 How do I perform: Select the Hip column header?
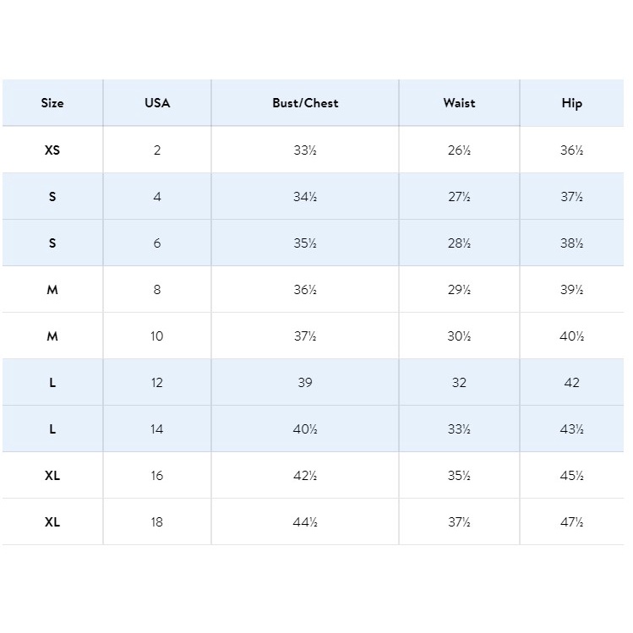click(x=572, y=103)
